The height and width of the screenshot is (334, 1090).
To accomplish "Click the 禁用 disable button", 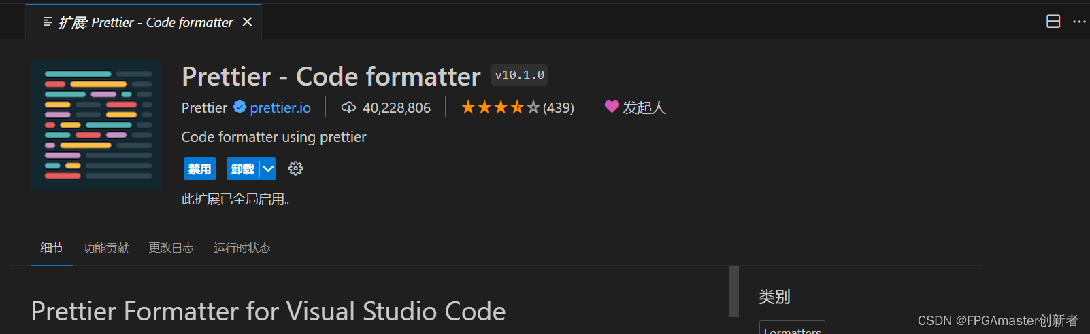I will point(200,169).
